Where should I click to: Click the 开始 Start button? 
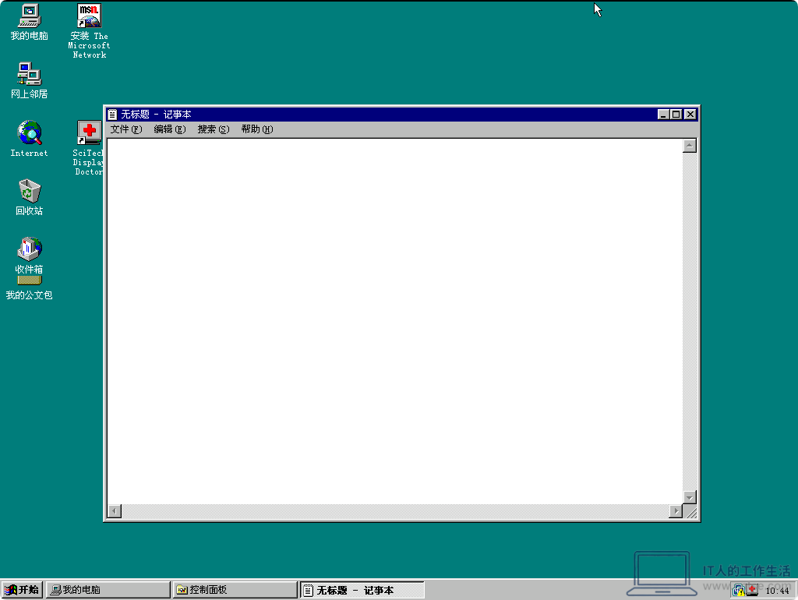pyautogui.click(x=22, y=590)
